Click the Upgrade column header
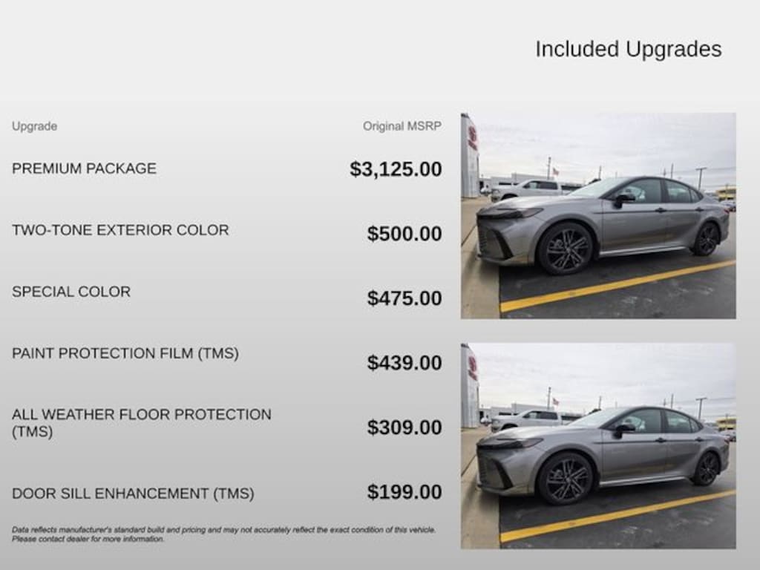 pyautogui.click(x=34, y=126)
